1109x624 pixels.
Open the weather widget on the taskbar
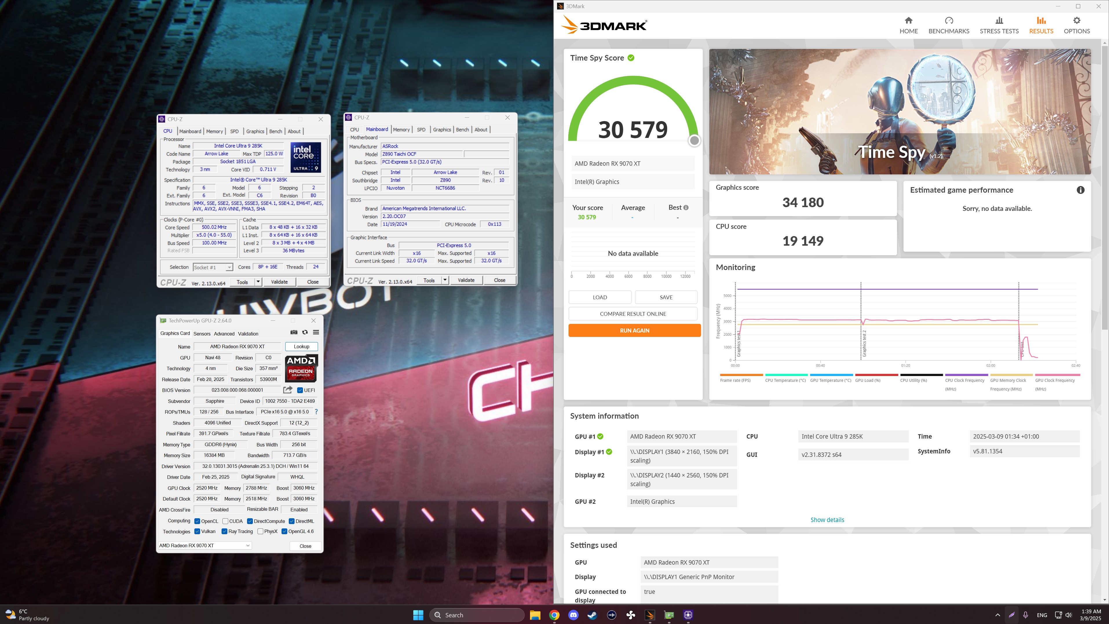click(28, 615)
